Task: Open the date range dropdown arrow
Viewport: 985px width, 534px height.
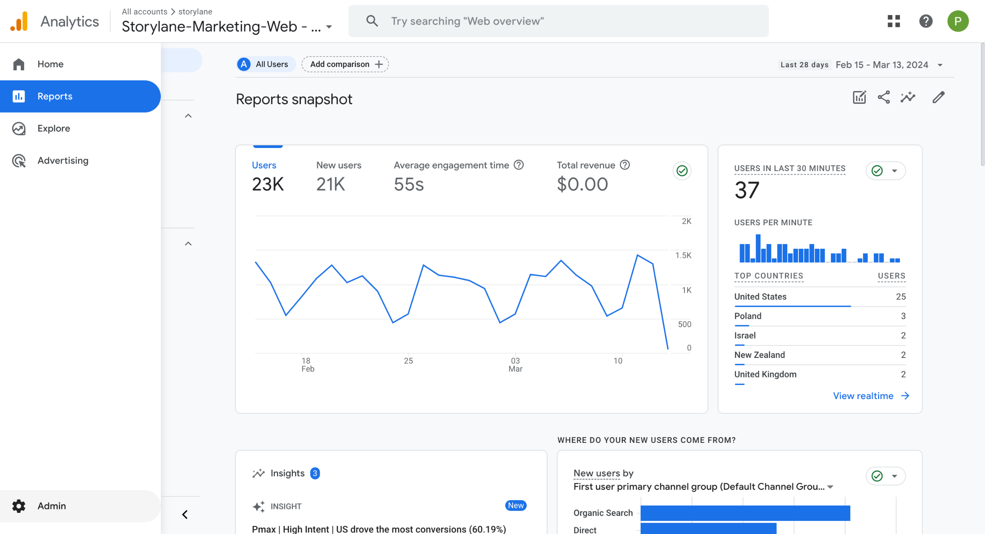Action: pos(940,65)
